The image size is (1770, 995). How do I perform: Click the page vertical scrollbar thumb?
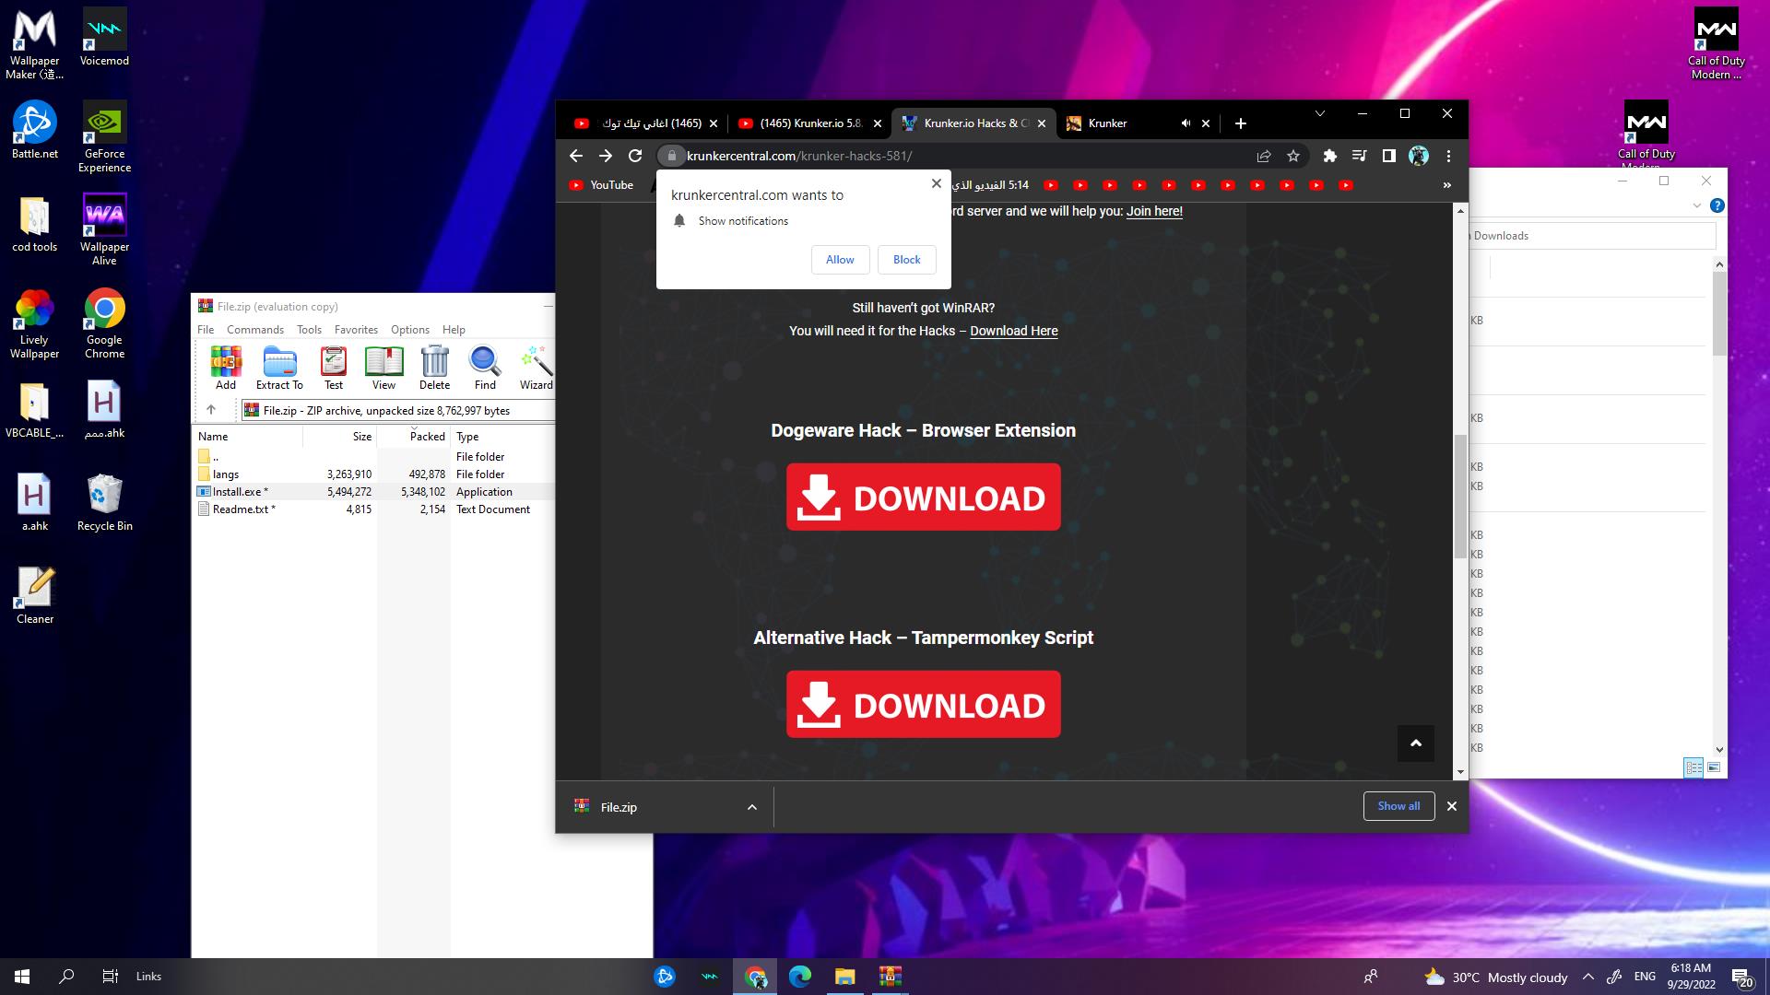1459,497
